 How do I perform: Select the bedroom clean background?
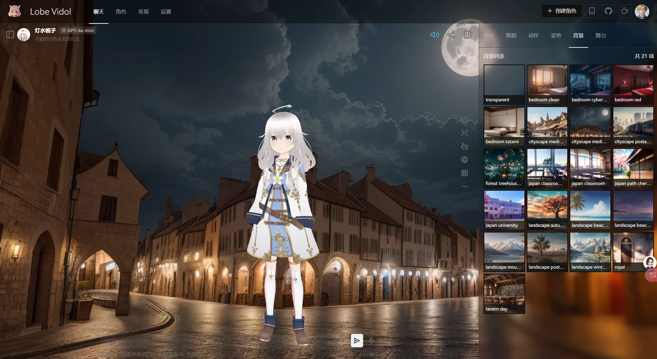[x=547, y=84]
